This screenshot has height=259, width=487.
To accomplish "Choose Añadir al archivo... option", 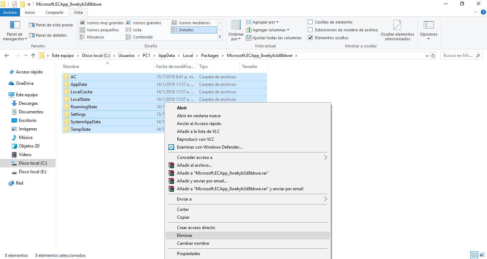I will pyautogui.click(x=248, y=165).
